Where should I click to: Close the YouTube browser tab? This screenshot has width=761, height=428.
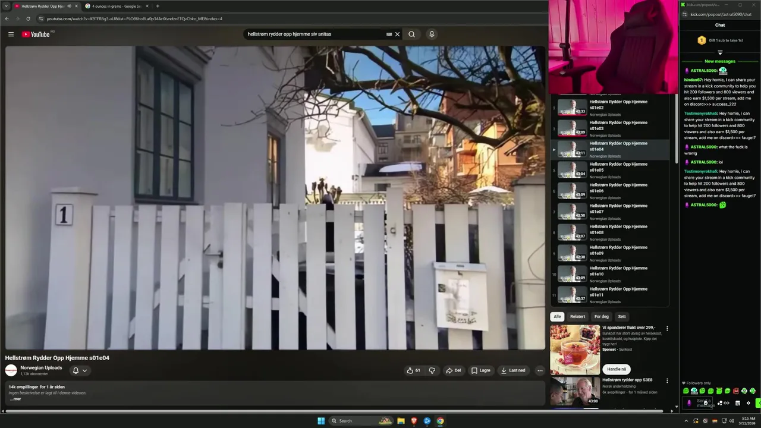tap(76, 6)
